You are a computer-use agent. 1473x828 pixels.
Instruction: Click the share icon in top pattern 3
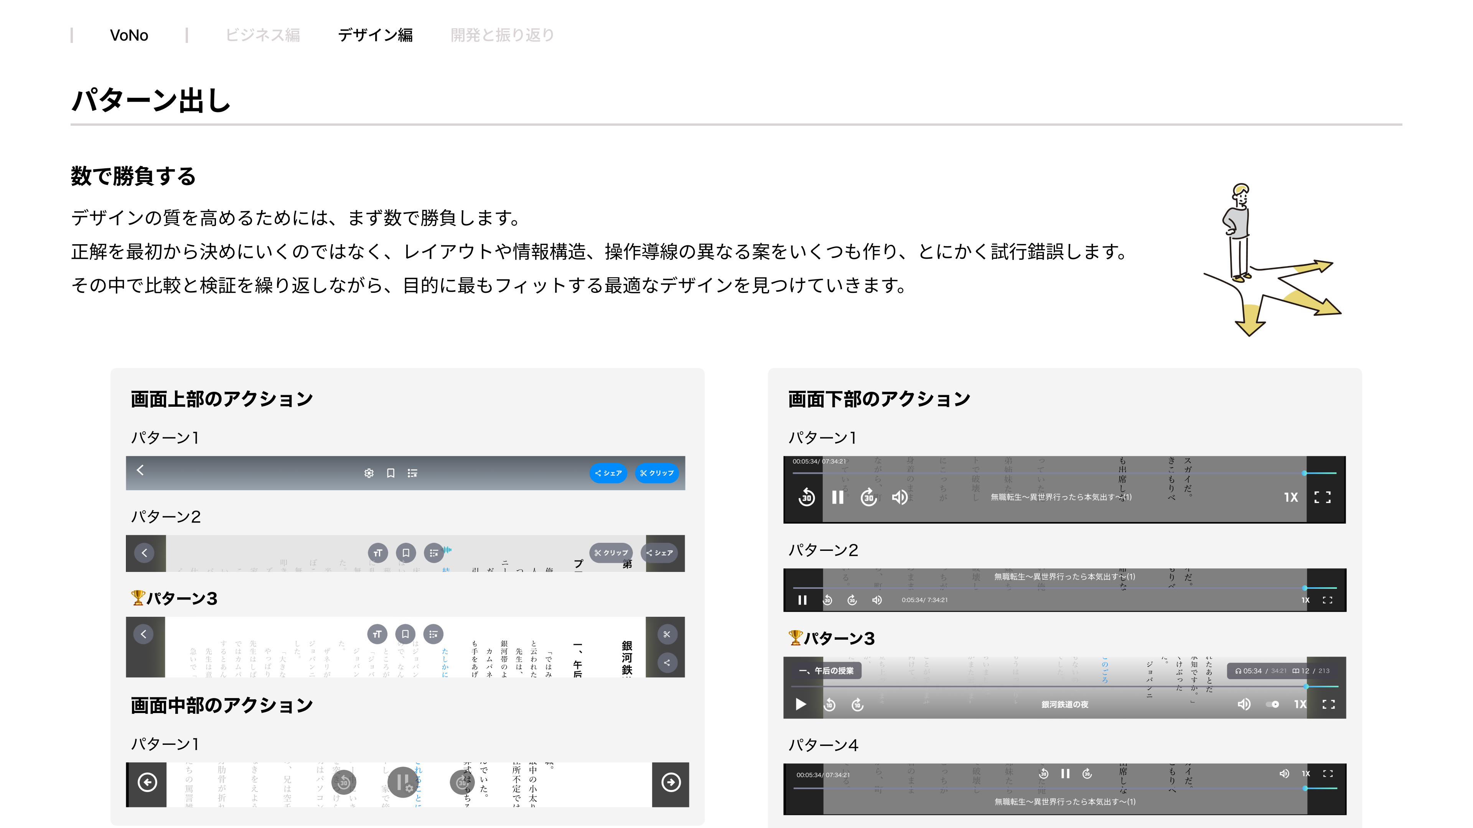pos(667,663)
